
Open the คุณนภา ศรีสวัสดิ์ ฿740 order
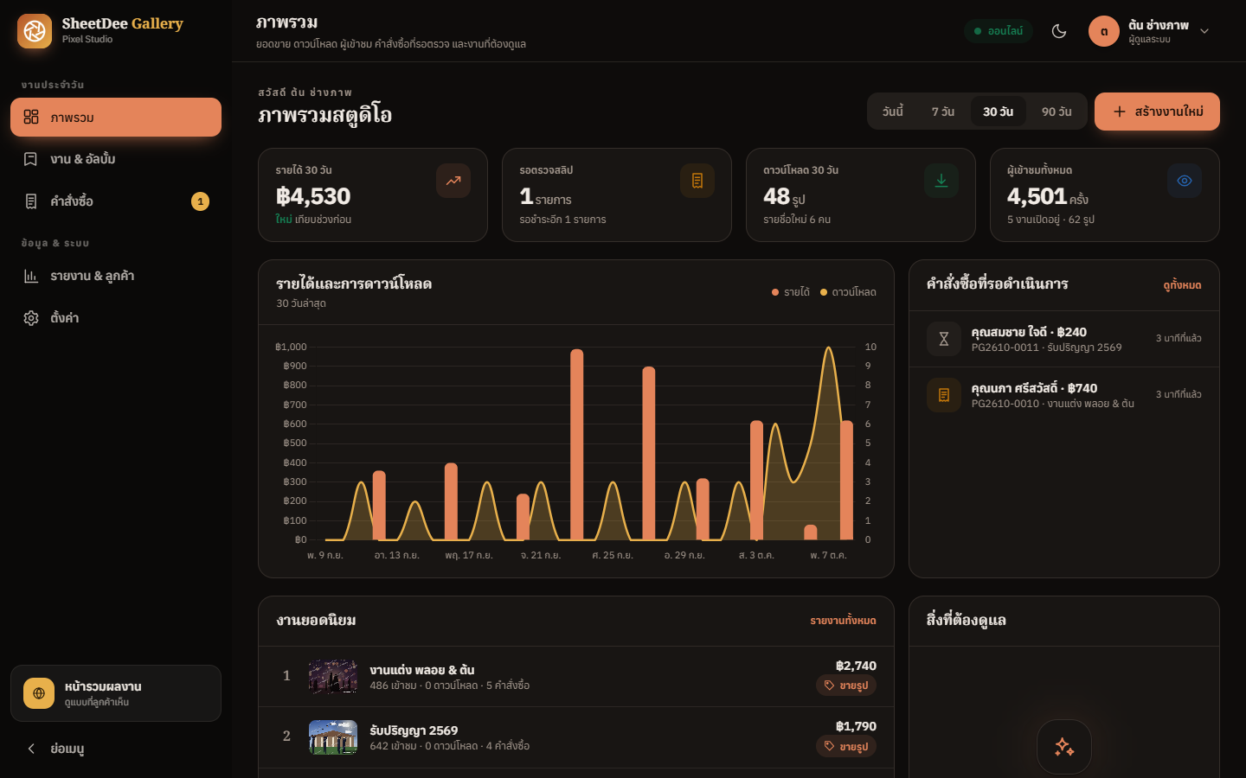[1064, 395]
